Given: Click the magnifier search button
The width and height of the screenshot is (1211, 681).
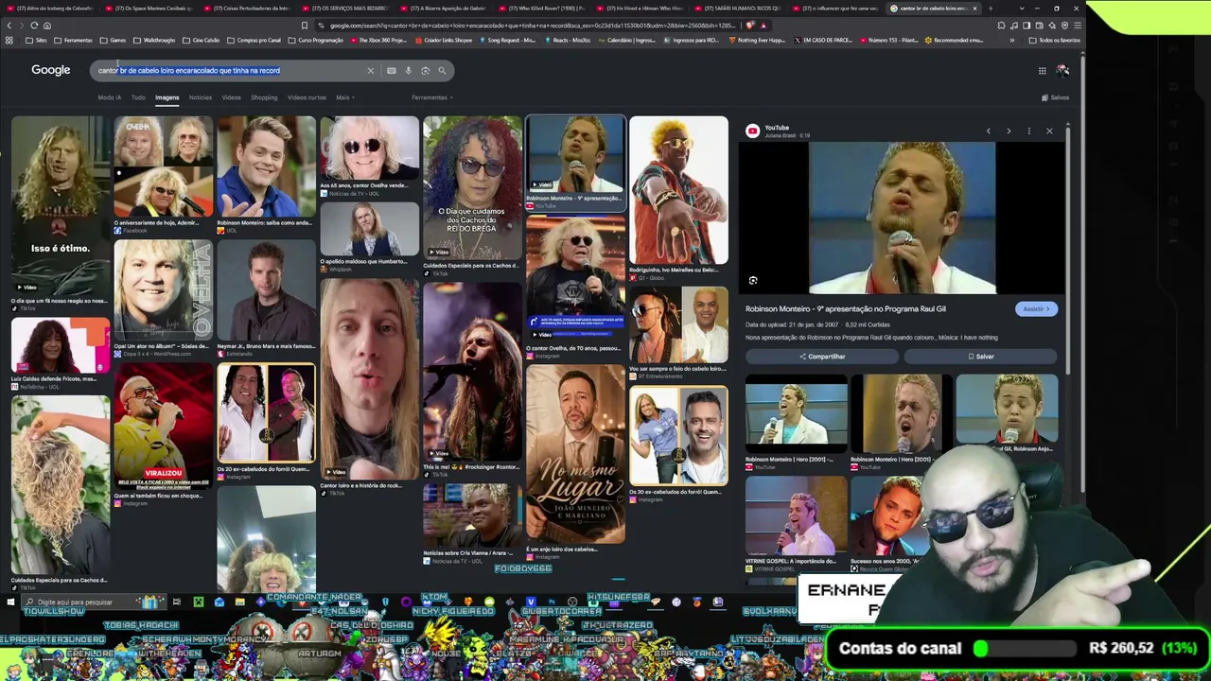Looking at the screenshot, I should (442, 71).
